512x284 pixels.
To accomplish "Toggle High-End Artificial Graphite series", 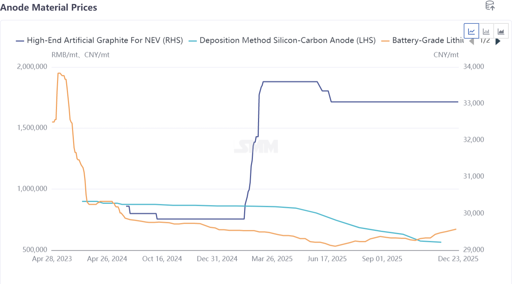I will 99,41.
